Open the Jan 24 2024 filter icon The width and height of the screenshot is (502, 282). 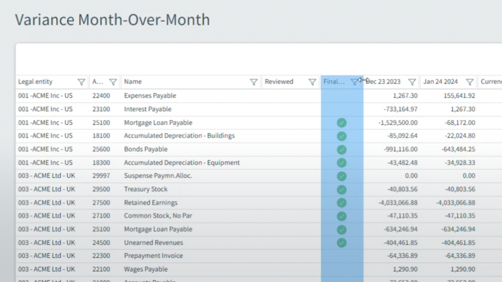[469, 82]
